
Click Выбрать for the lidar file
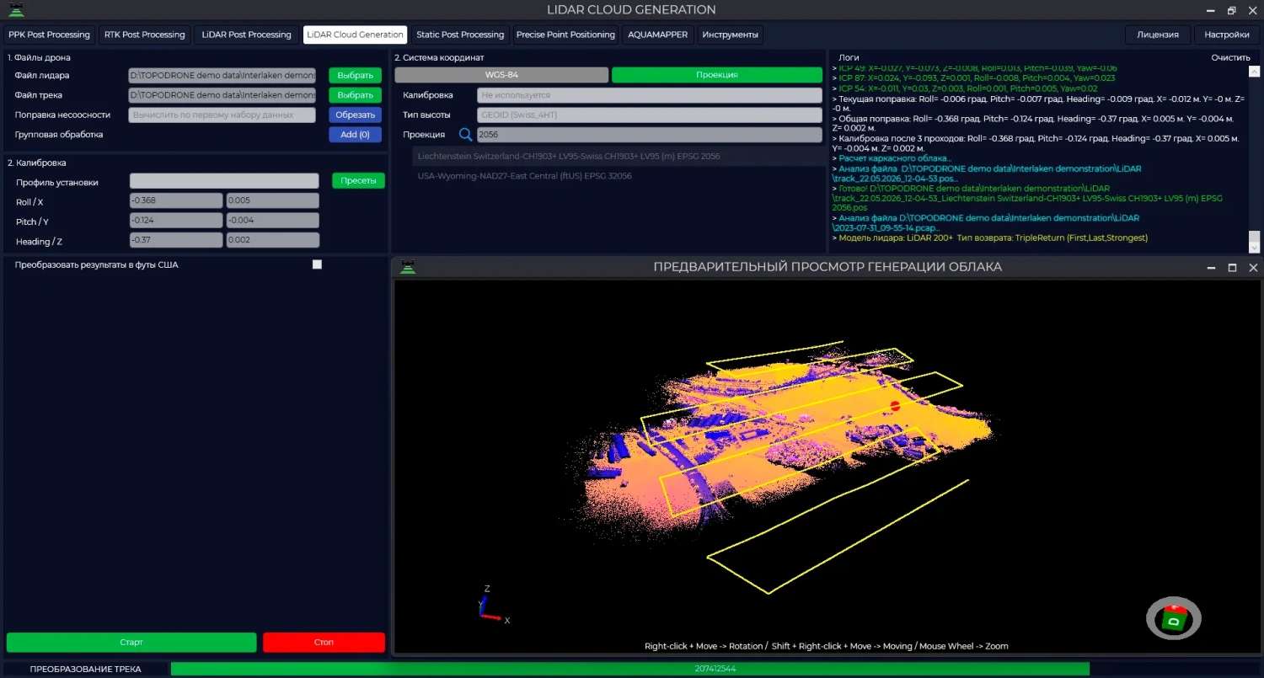[x=355, y=76]
